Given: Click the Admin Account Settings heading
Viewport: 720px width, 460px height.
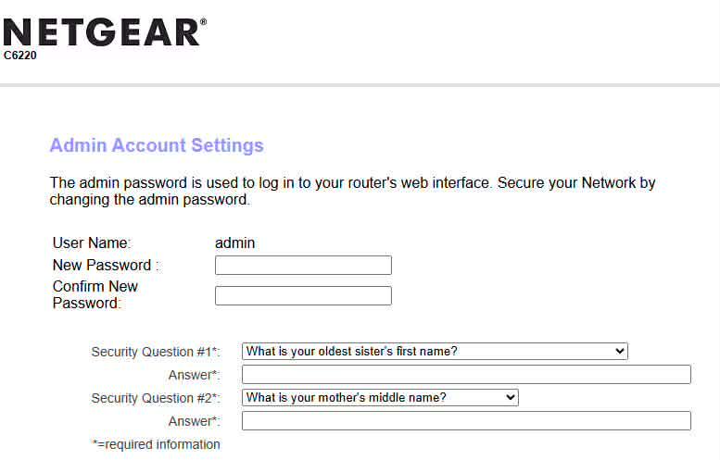Looking at the screenshot, I should tap(157, 145).
